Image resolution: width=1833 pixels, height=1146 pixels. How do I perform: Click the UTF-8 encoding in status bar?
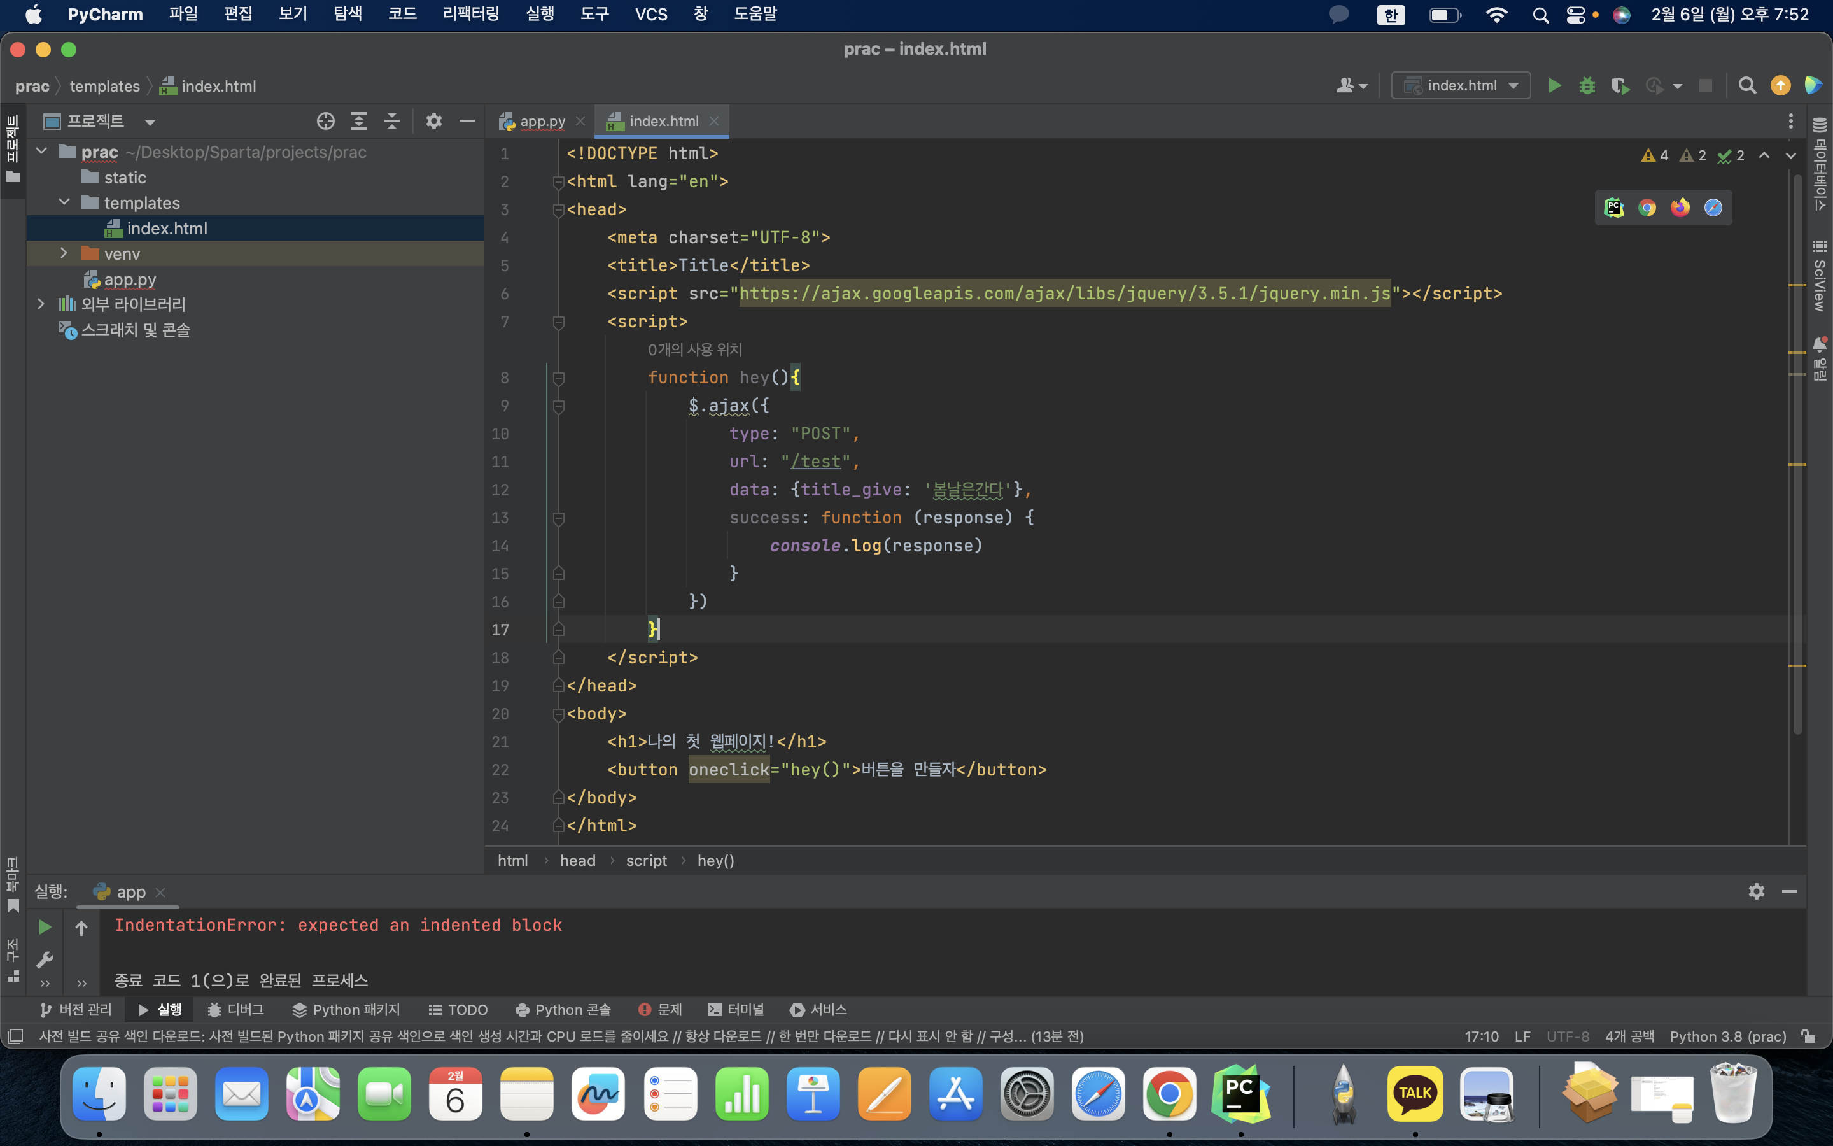pos(1567,1036)
